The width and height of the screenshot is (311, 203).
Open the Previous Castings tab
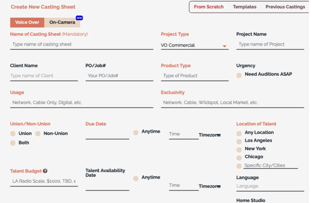[285, 7]
